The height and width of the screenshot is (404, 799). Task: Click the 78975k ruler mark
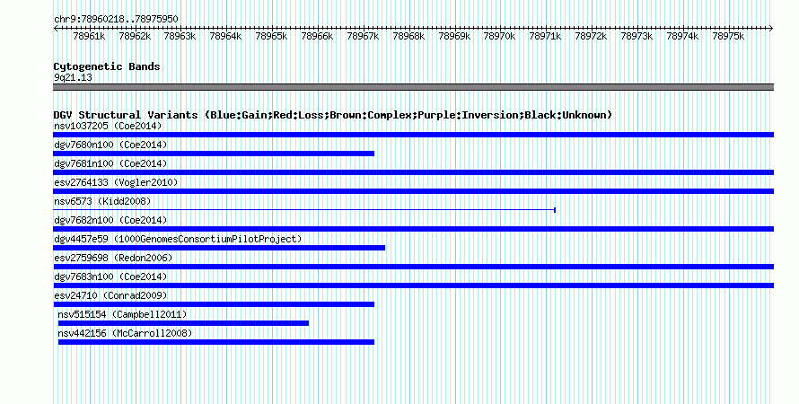(729, 36)
